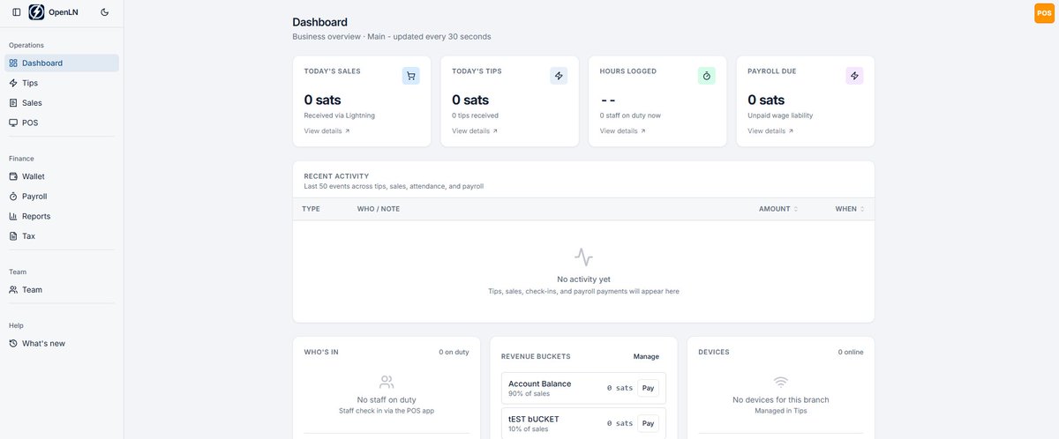Click the lightning icon on Payroll Due
Viewport: 1059px width, 439px height.
[x=854, y=76]
